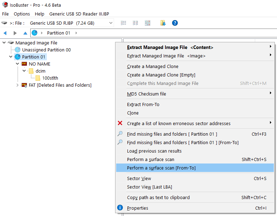
Task: Click the red X erroneous sector icon
Action: [x=120, y=123]
